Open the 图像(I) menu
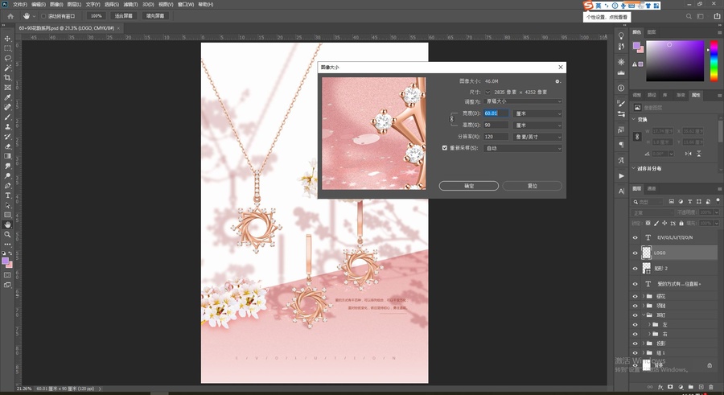The image size is (724, 395). pos(56,4)
